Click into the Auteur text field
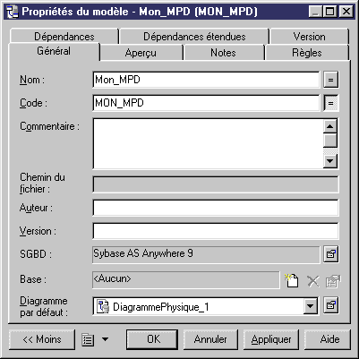 point(216,208)
